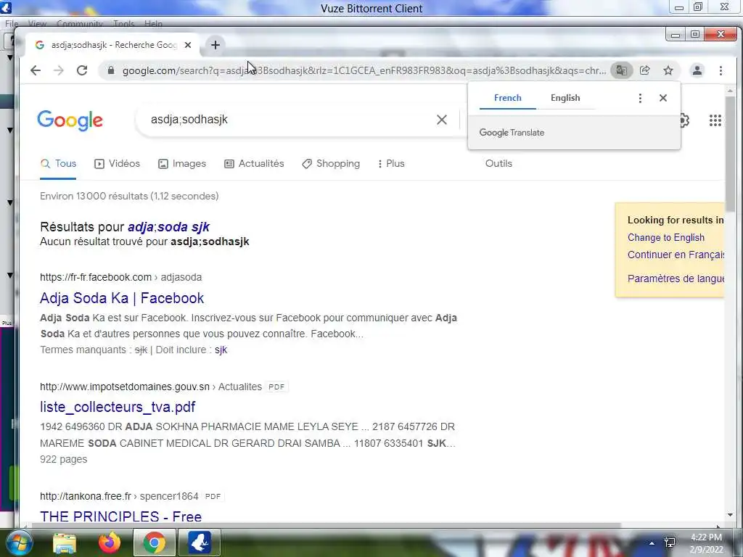Open the Chrome profile avatar menu

[697, 70]
